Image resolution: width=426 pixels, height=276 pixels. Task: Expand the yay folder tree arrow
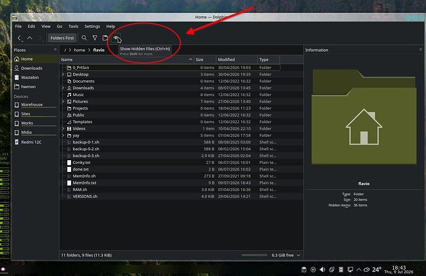[x=63, y=136]
